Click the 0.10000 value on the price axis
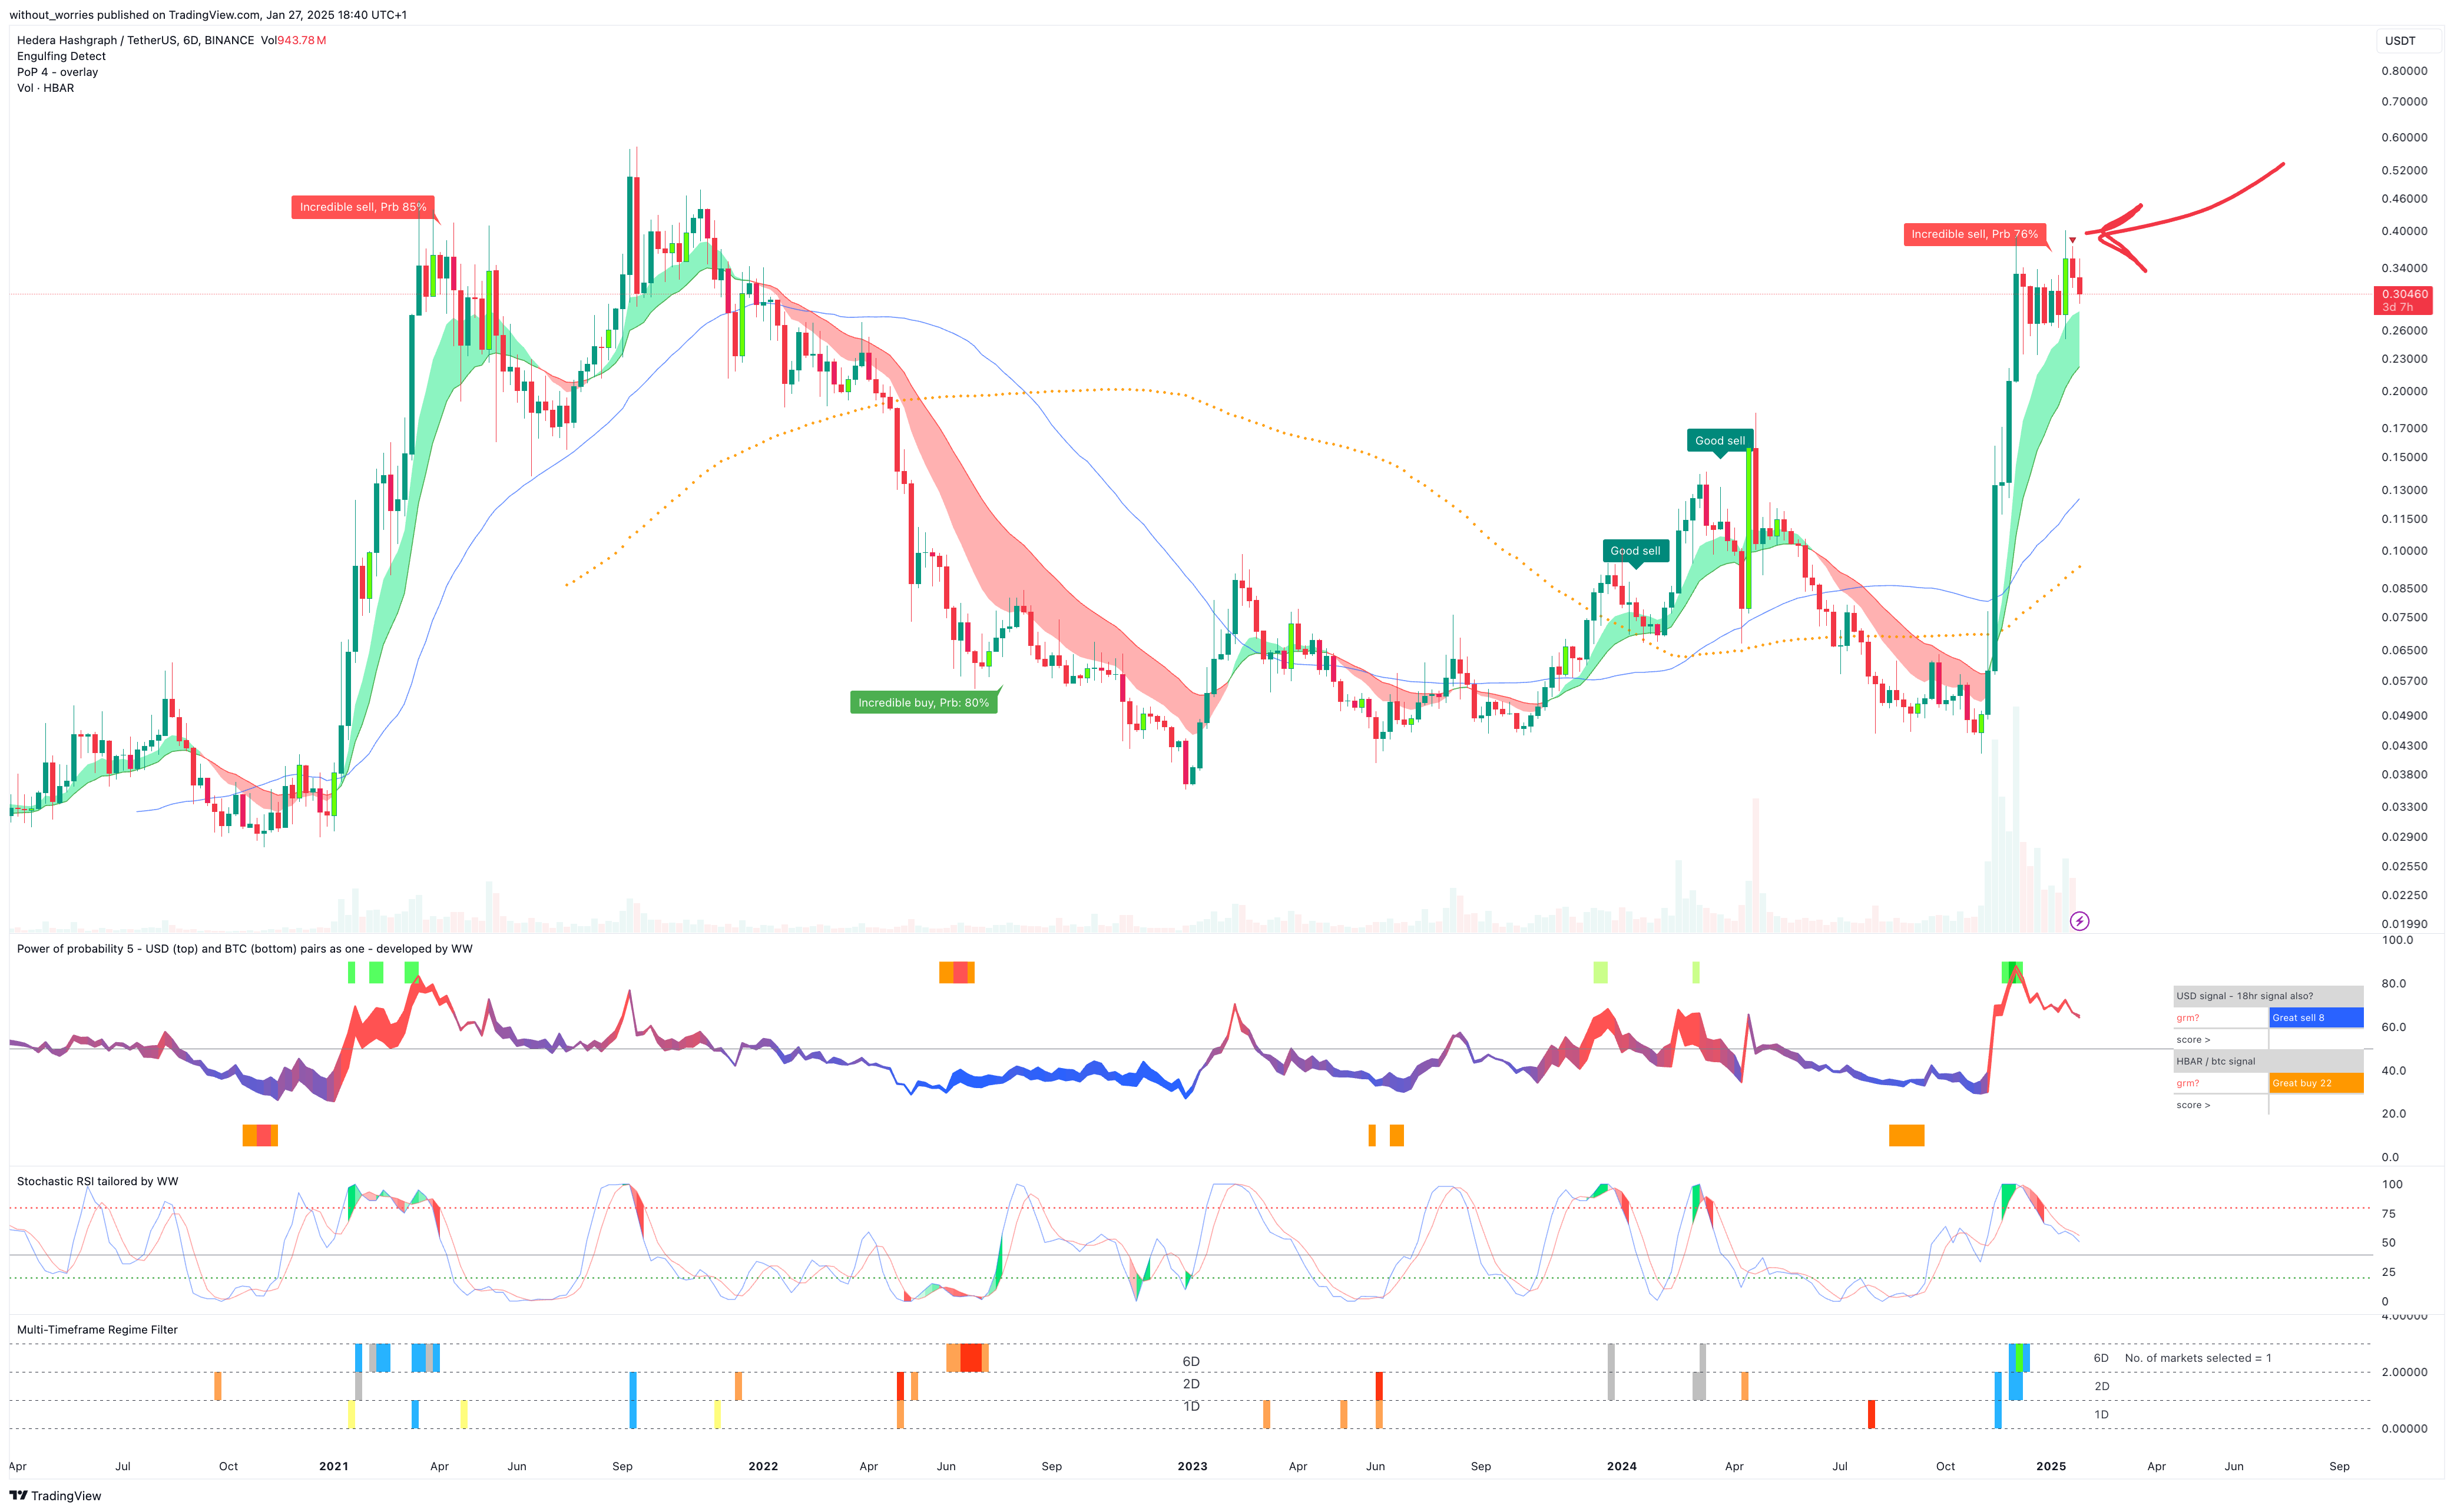This screenshot has height=1512, width=2454. click(2404, 551)
